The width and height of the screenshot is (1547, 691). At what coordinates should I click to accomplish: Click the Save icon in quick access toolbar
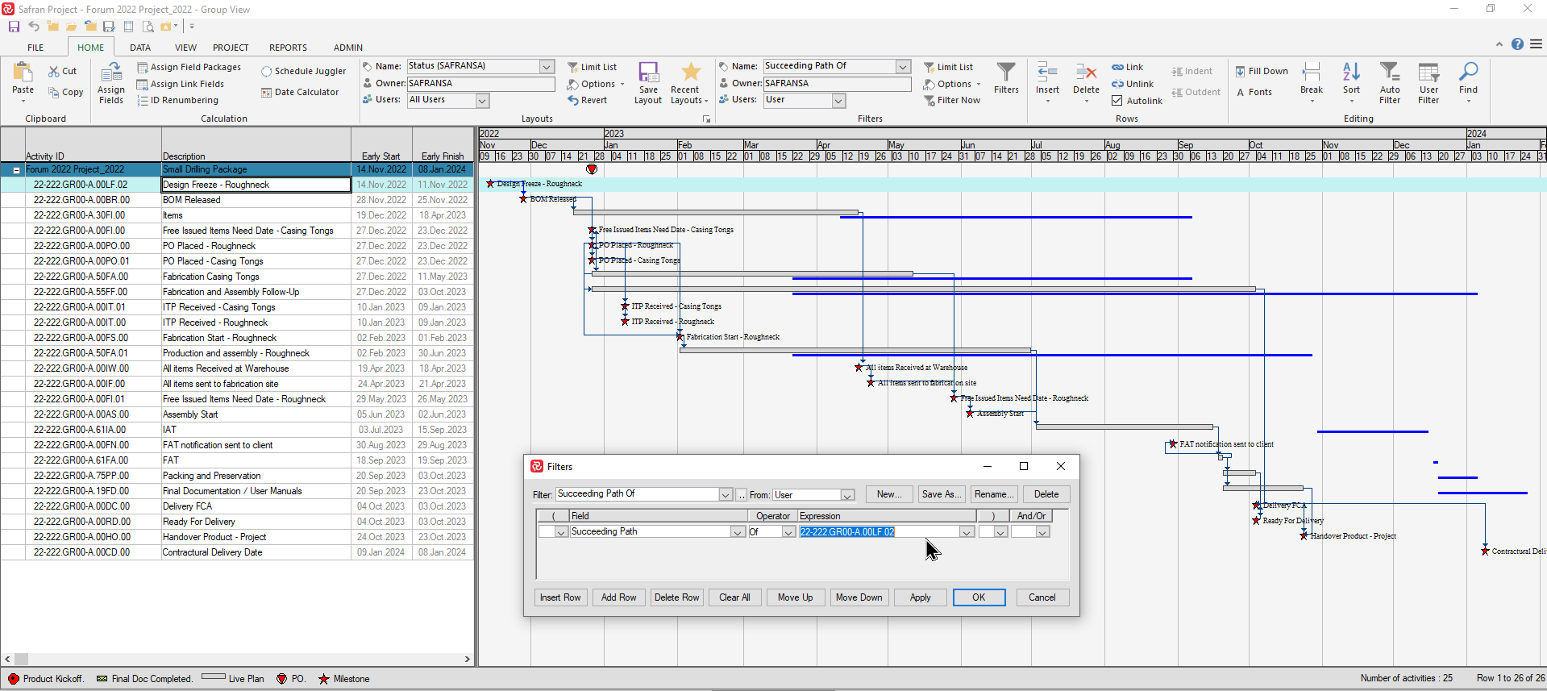coord(14,27)
